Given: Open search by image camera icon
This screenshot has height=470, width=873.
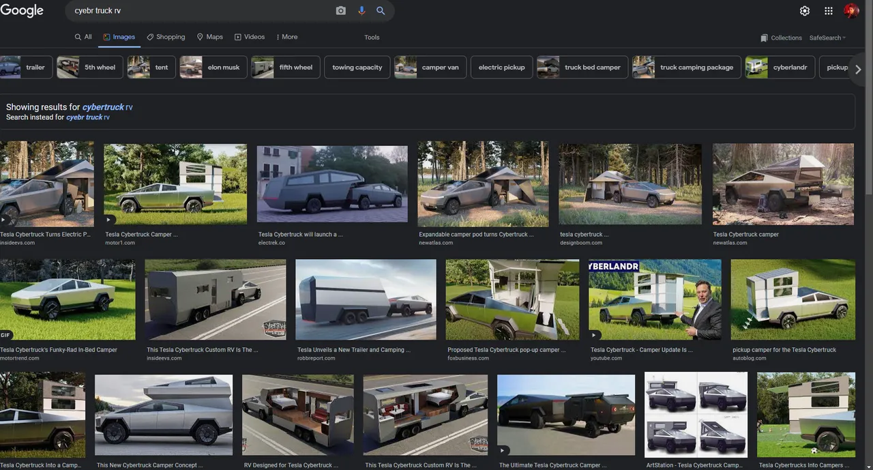Looking at the screenshot, I should (340, 11).
